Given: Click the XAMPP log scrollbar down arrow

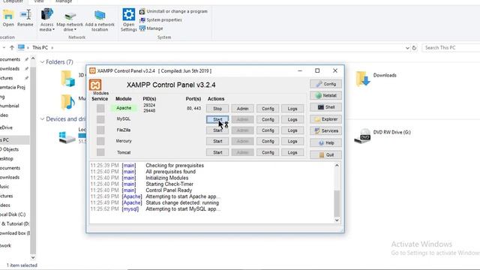Looking at the screenshot, I should click(337, 220).
